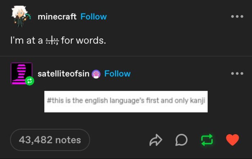The height and width of the screenshot is (159, 252).
Task: Open satelliteofsin's pink striped avatar
Action: point(21,73)
